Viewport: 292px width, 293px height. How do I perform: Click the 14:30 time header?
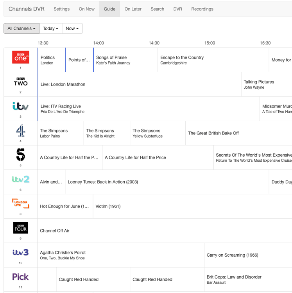[x=154, y=43]
